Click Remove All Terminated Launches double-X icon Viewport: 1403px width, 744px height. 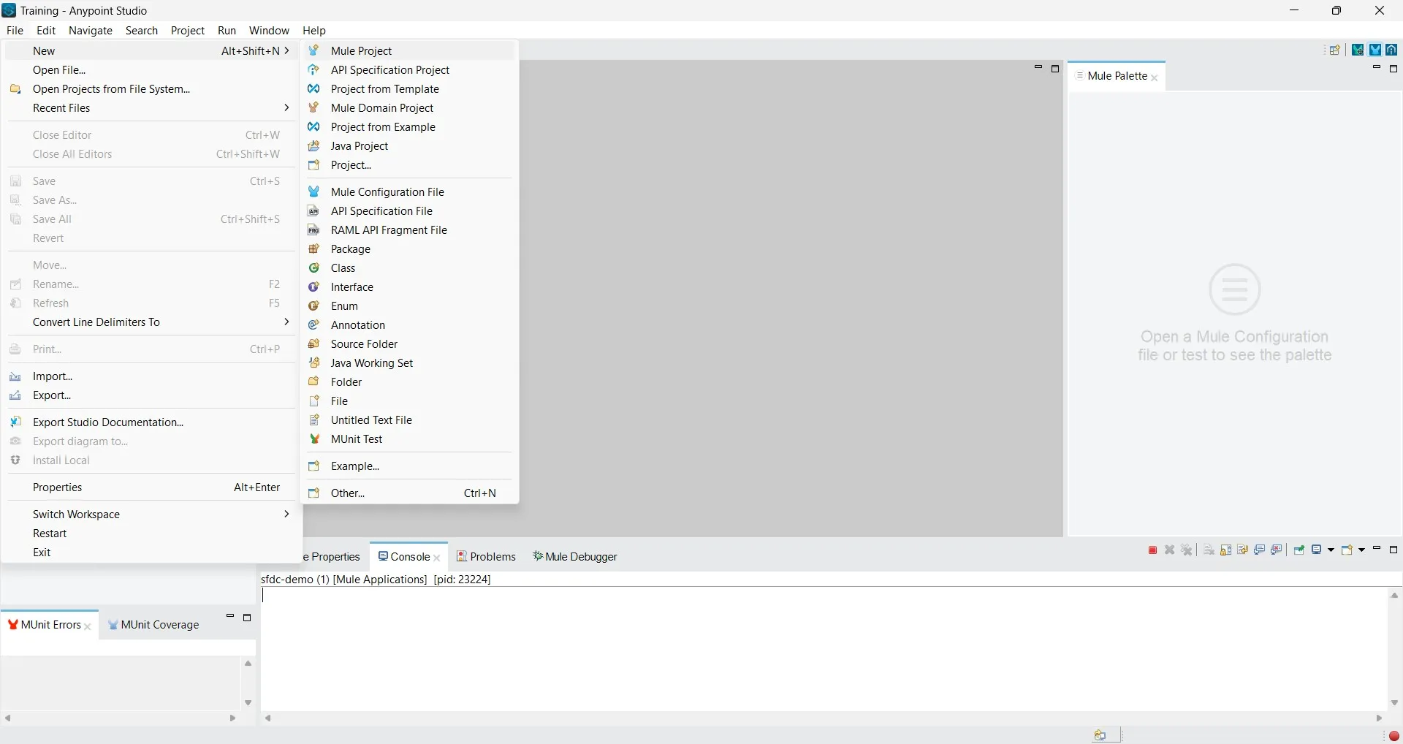click(x=1187, y=550)
